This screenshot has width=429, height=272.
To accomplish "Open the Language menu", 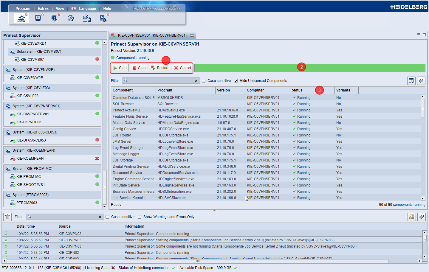I will 87,9.
